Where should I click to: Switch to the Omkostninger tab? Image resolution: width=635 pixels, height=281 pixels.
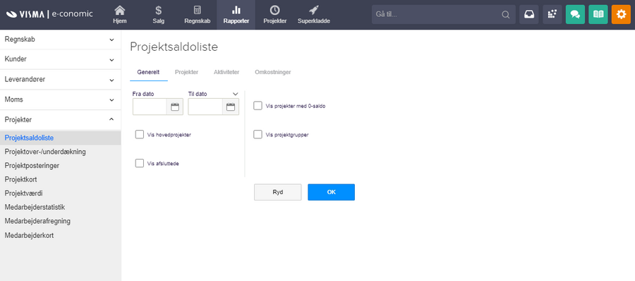coord(273,72)
